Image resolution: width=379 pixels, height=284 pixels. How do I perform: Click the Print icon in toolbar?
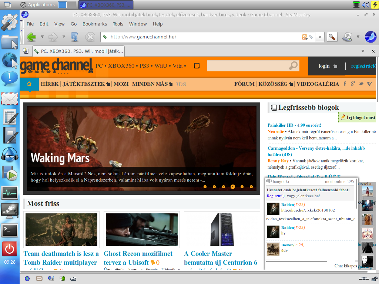click(348, 37)
